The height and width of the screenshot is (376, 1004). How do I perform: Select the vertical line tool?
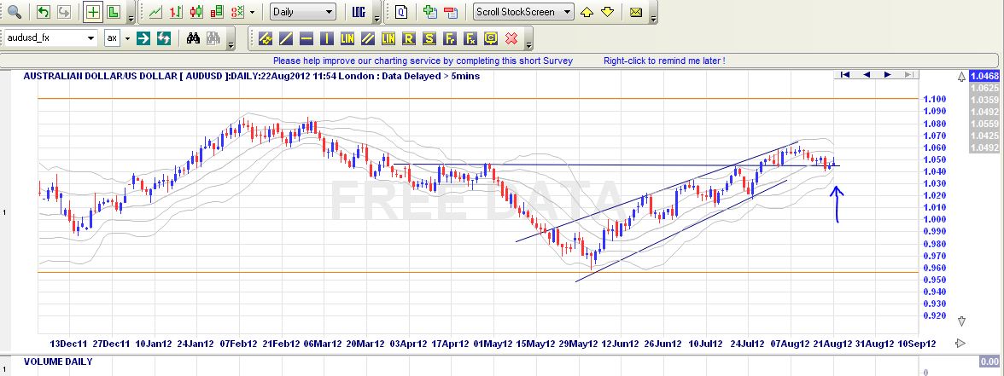pos(326,38)
